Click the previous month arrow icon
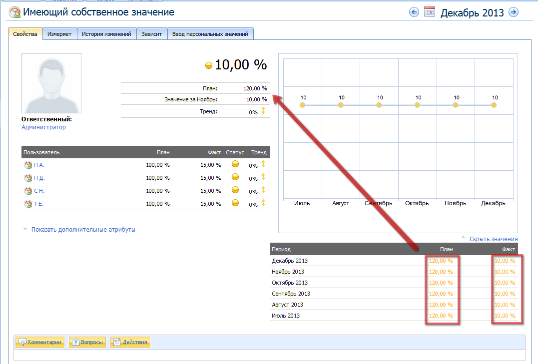The image size is (538, 364). (414, 12)
